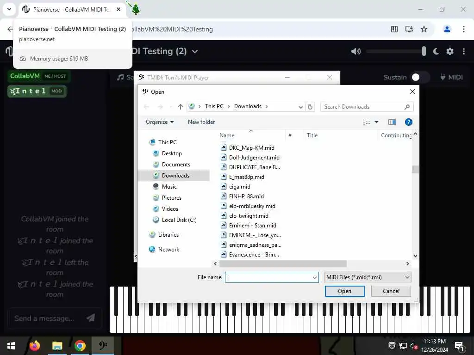
Task: Click the Send a message input
Action: click(45, 318)
